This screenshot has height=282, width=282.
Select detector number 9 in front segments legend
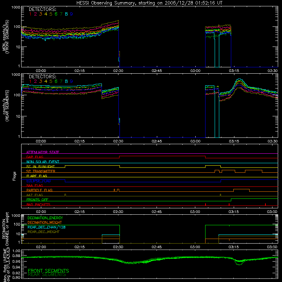pos(72,14)
